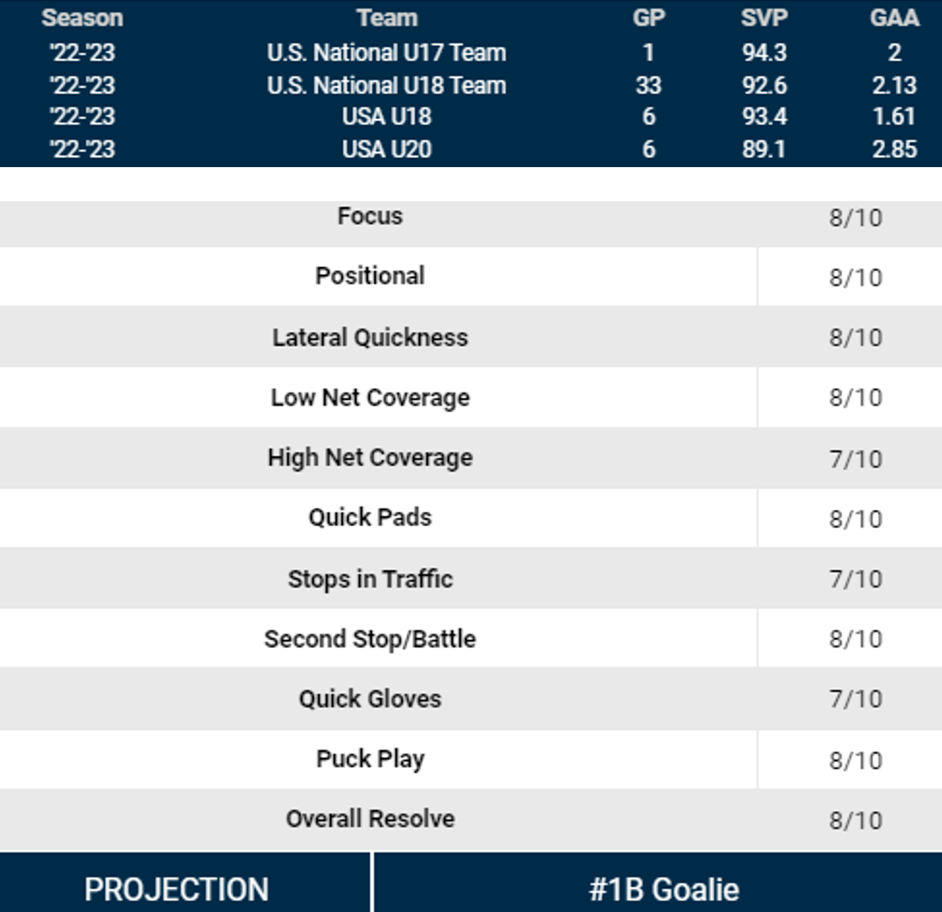Click the Lateral Quickness label

coord(370,338)
